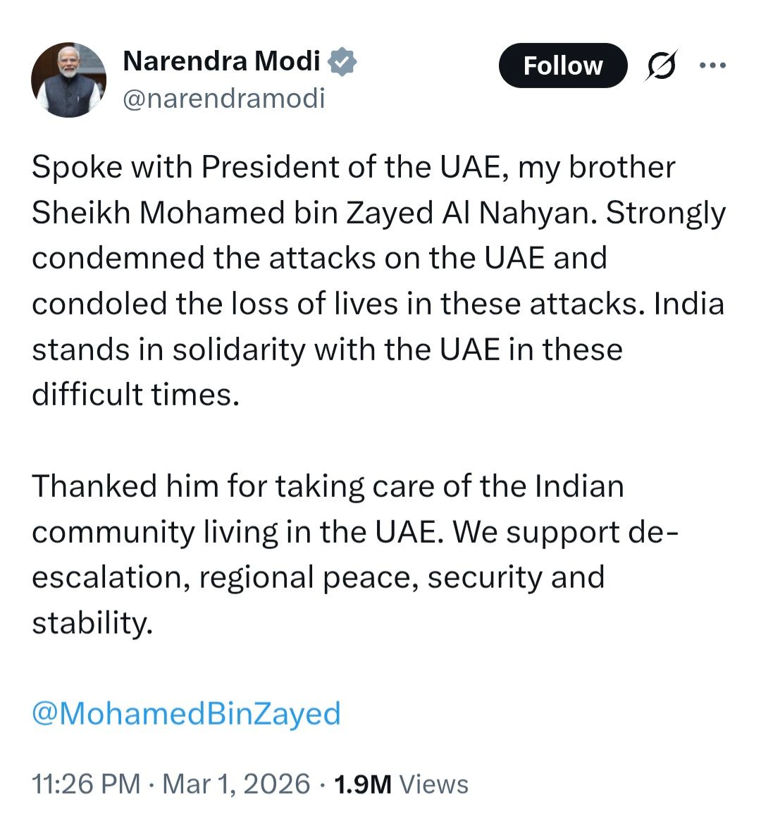The image size is (761, 831).
Task: Follow Narendra Modi's account
Action: [x=562, y=66]
